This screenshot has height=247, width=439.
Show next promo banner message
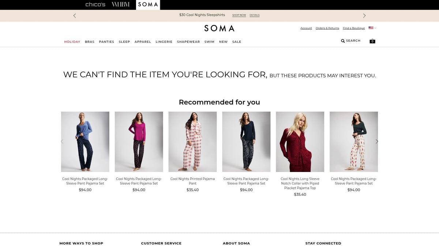[364, 16]
